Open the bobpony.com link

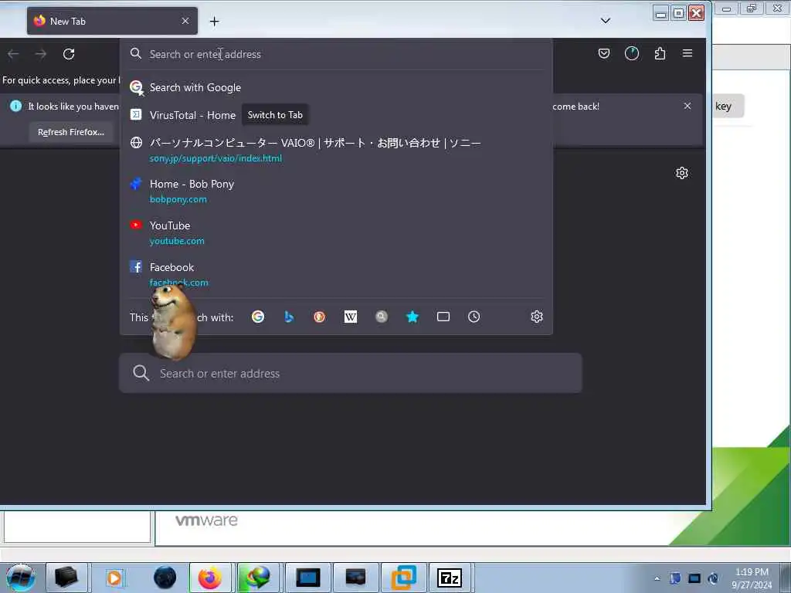pos(178,200)
